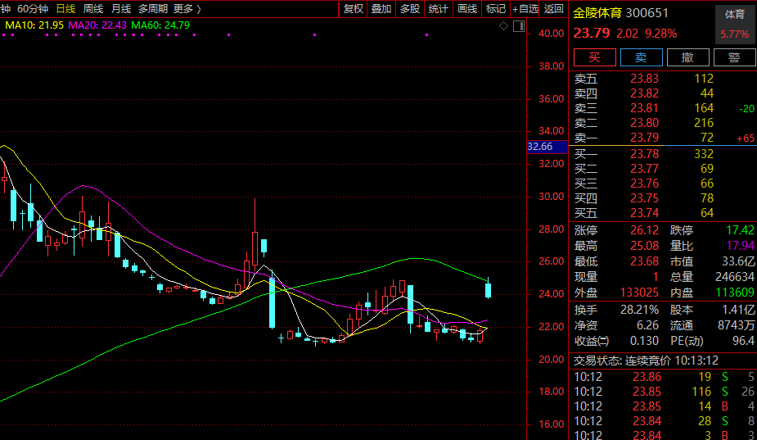Switch to the 60分钟 chart tab
Screen dimensions: 757x440
coord(33,9)
